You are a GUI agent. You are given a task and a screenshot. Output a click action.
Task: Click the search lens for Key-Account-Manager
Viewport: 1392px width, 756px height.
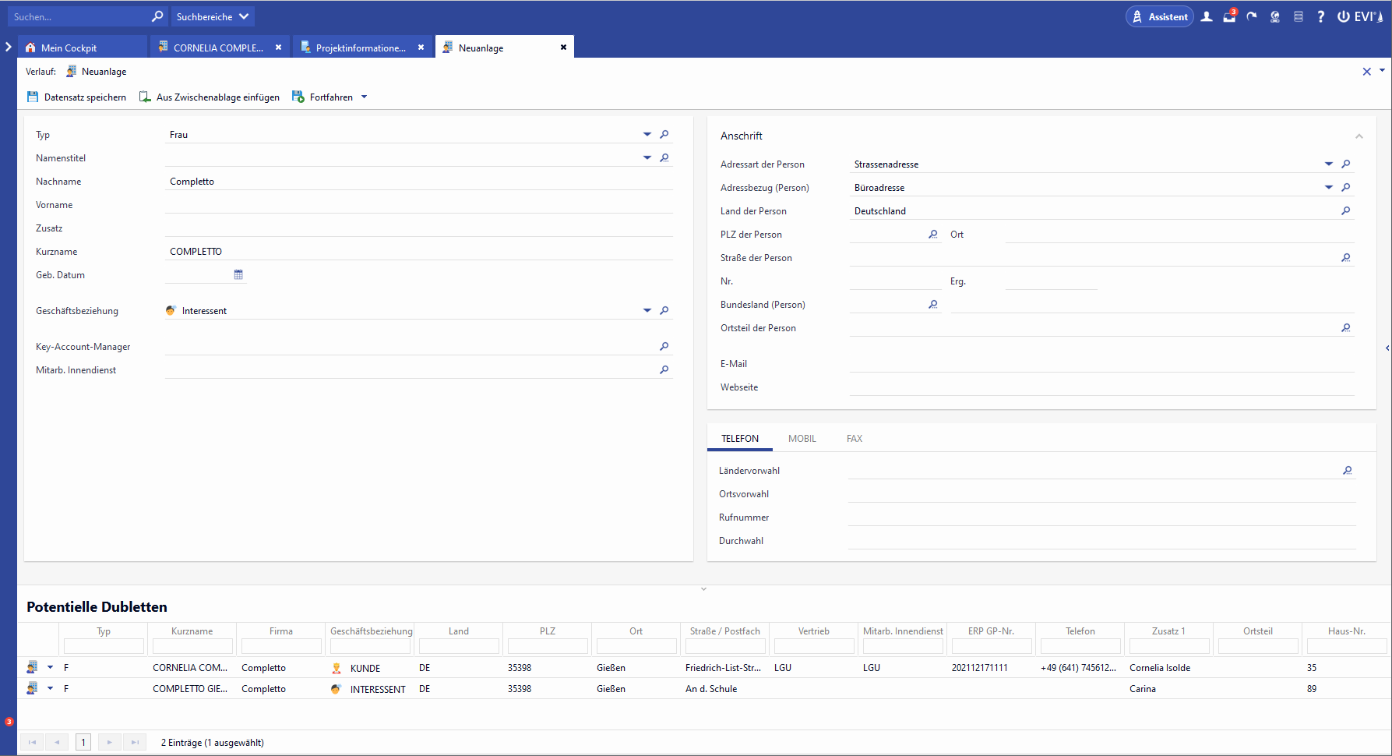pos(664,347)
